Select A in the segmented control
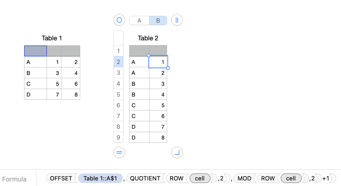This screenshot has height=186, width=341. pyautogui.click(x=139, y=20)
